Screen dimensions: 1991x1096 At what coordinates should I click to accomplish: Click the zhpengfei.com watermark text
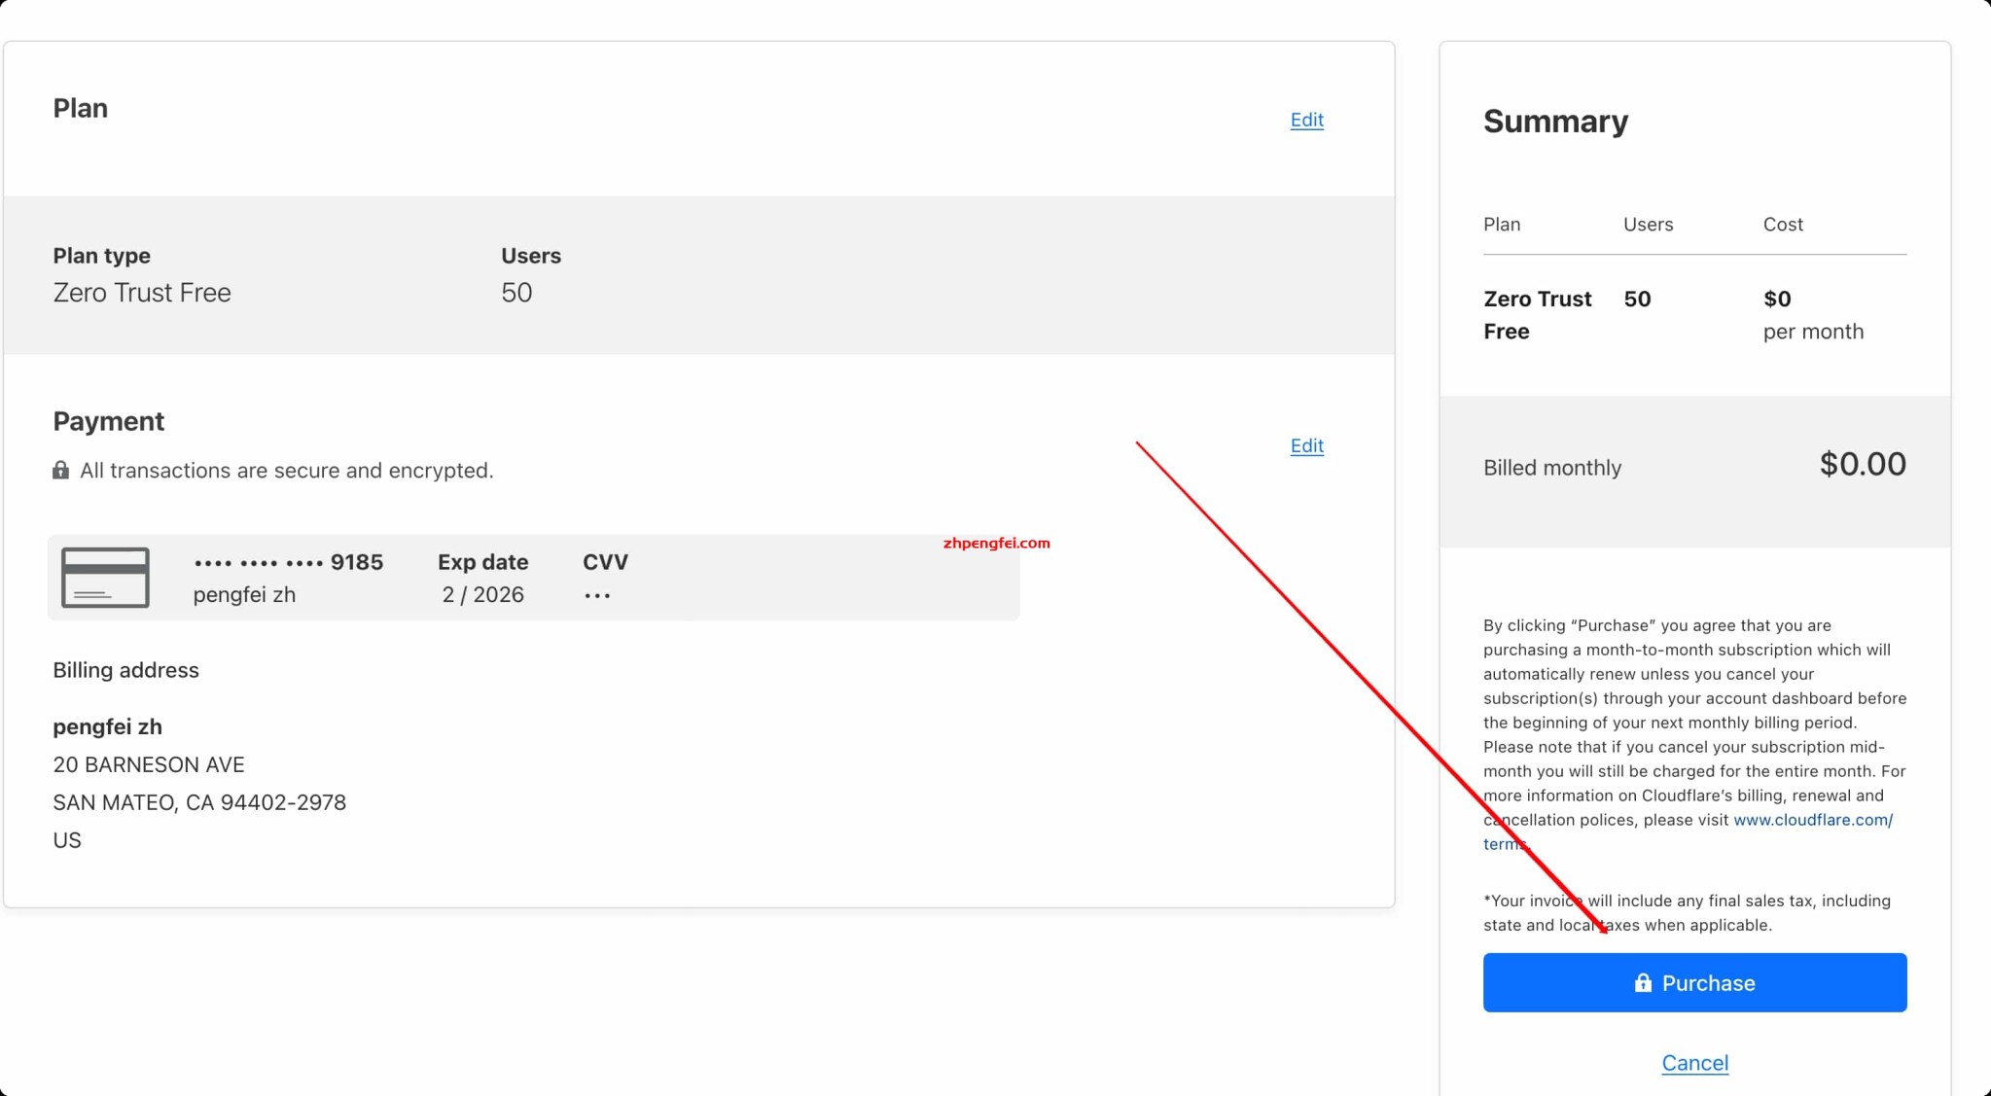(x=996, y=543)
